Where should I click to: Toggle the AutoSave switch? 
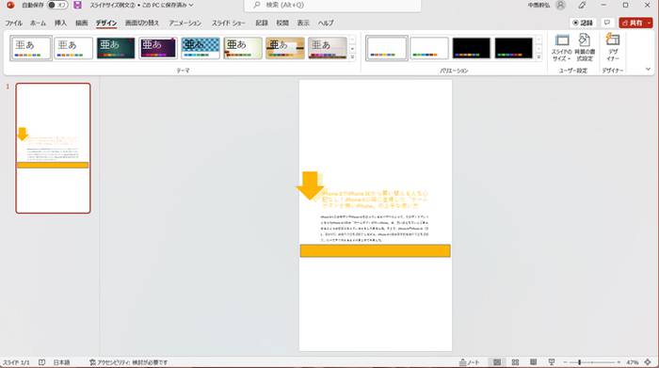[x=57, y=5]
